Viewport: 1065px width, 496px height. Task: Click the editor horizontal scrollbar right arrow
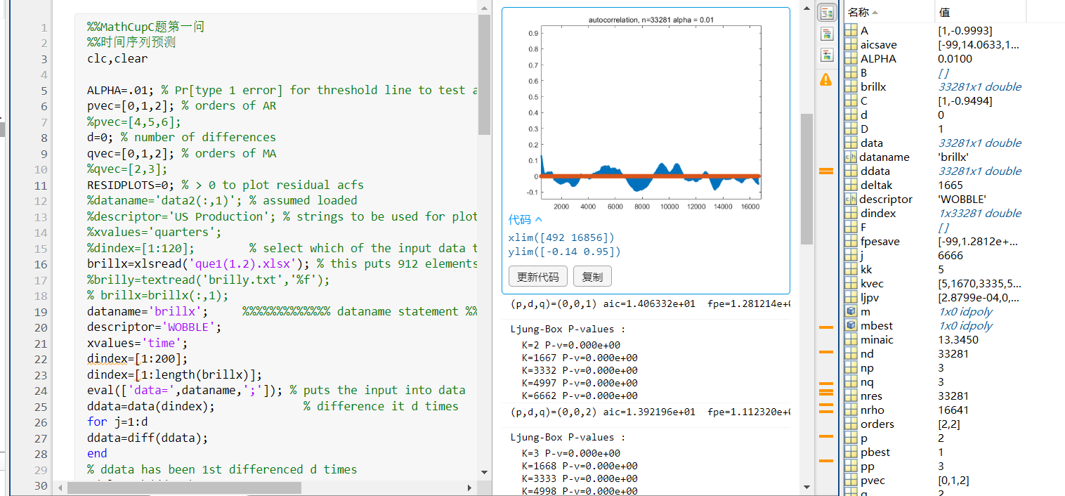470,488
